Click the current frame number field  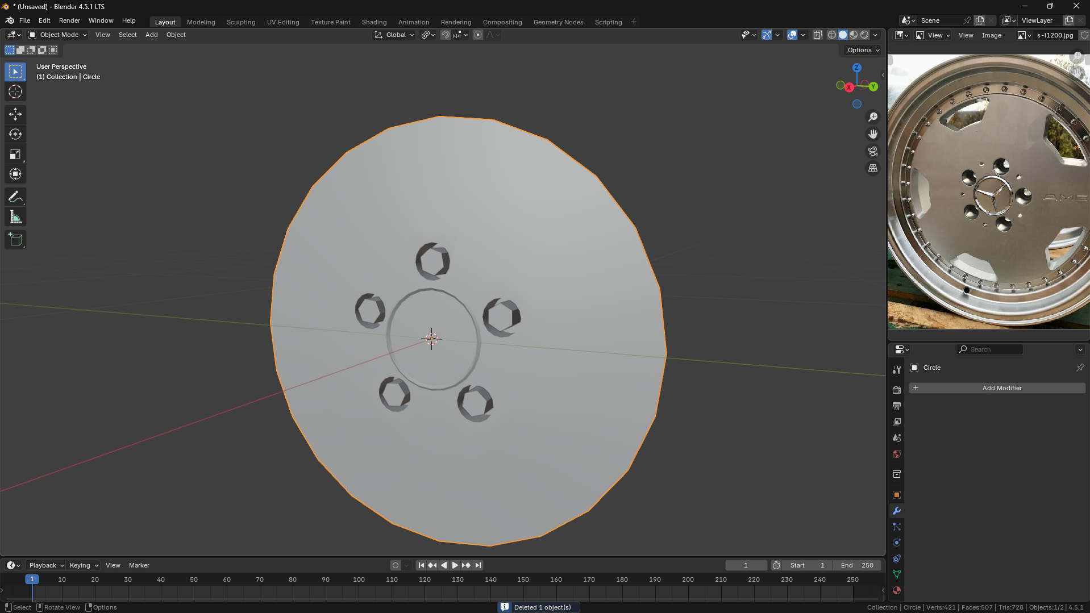(746, 565)
